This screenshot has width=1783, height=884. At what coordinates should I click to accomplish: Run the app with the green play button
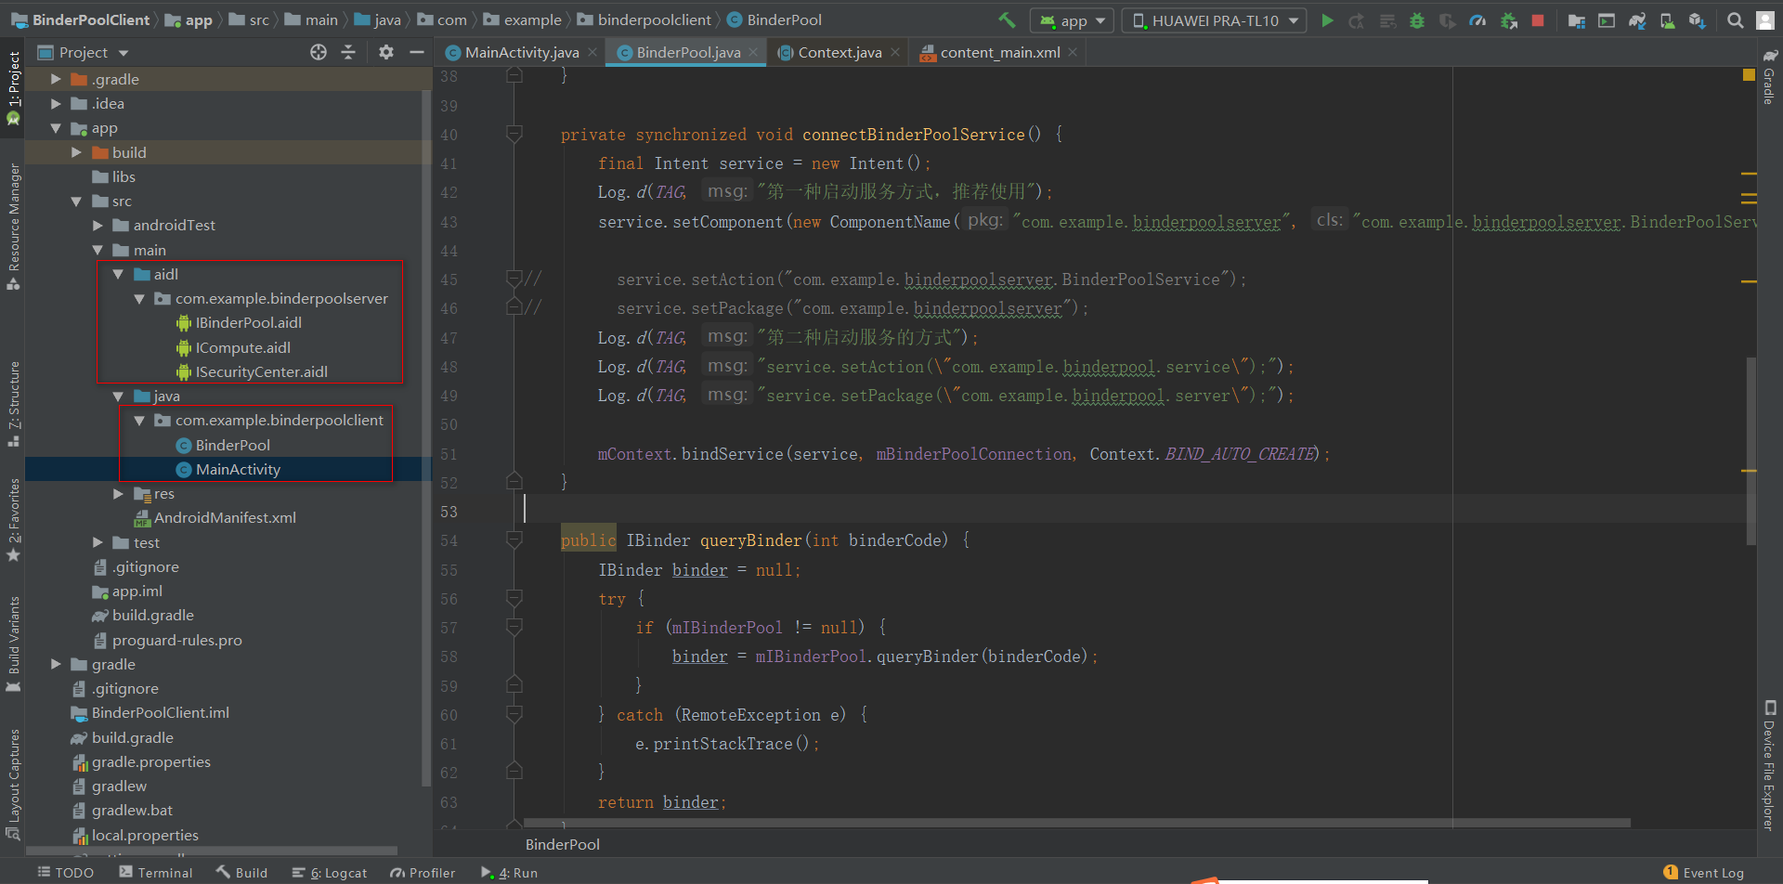point(1327,20)
